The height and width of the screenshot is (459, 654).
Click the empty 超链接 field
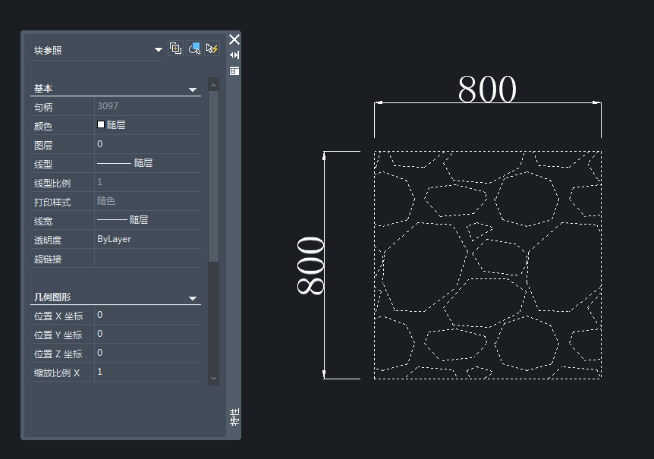point(149,259)
